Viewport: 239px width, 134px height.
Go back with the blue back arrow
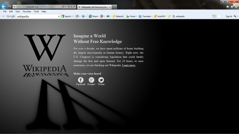pos(3,7)
